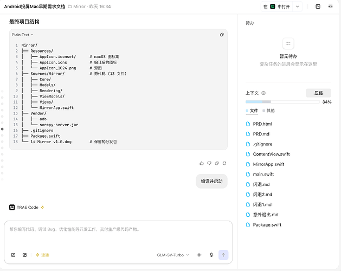Screen dimensions: 341x271
Task: Give thumbs up to the response
Action: 202,163
